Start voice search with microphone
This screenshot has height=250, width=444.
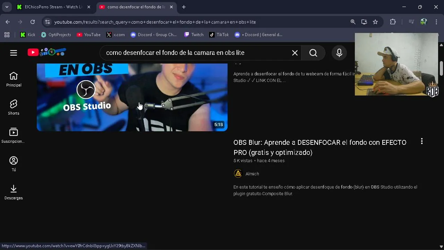tap(339, 53)
